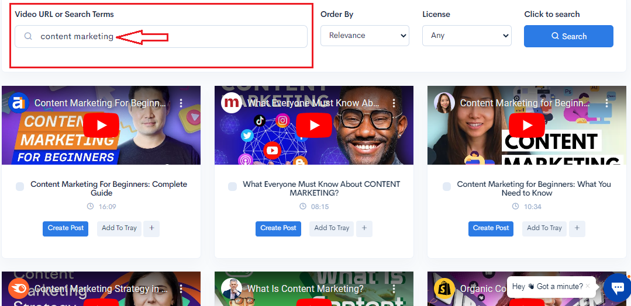Tick checkbox for What Everyone Must Know About CONTENT MARKETING
This screenshot has width=631, height=306.
pyautogui.click(x=232, y=186)
